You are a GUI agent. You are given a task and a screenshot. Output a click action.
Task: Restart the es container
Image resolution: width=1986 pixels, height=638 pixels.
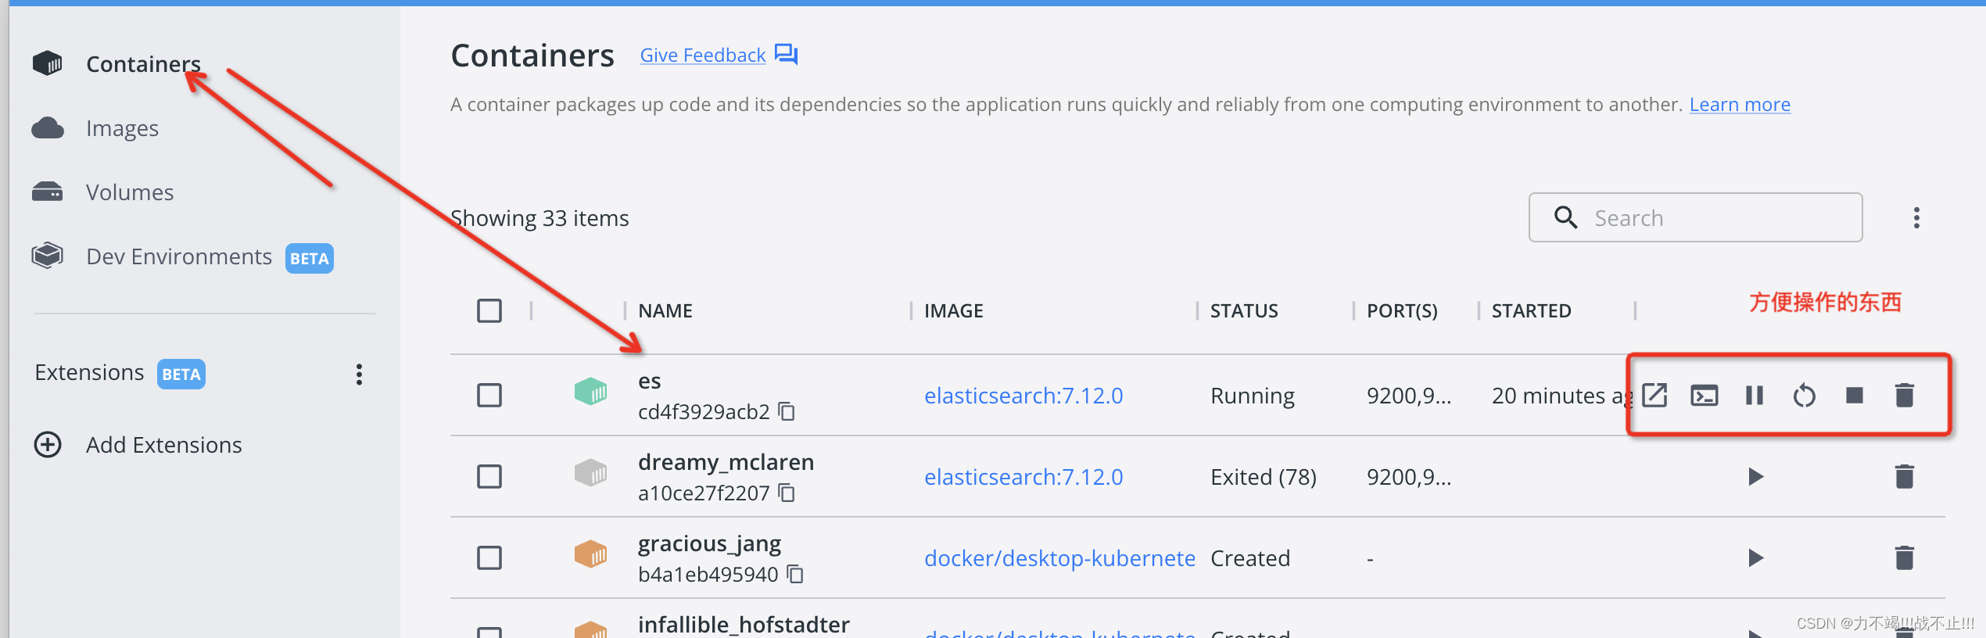click(x=1805, y=396)
